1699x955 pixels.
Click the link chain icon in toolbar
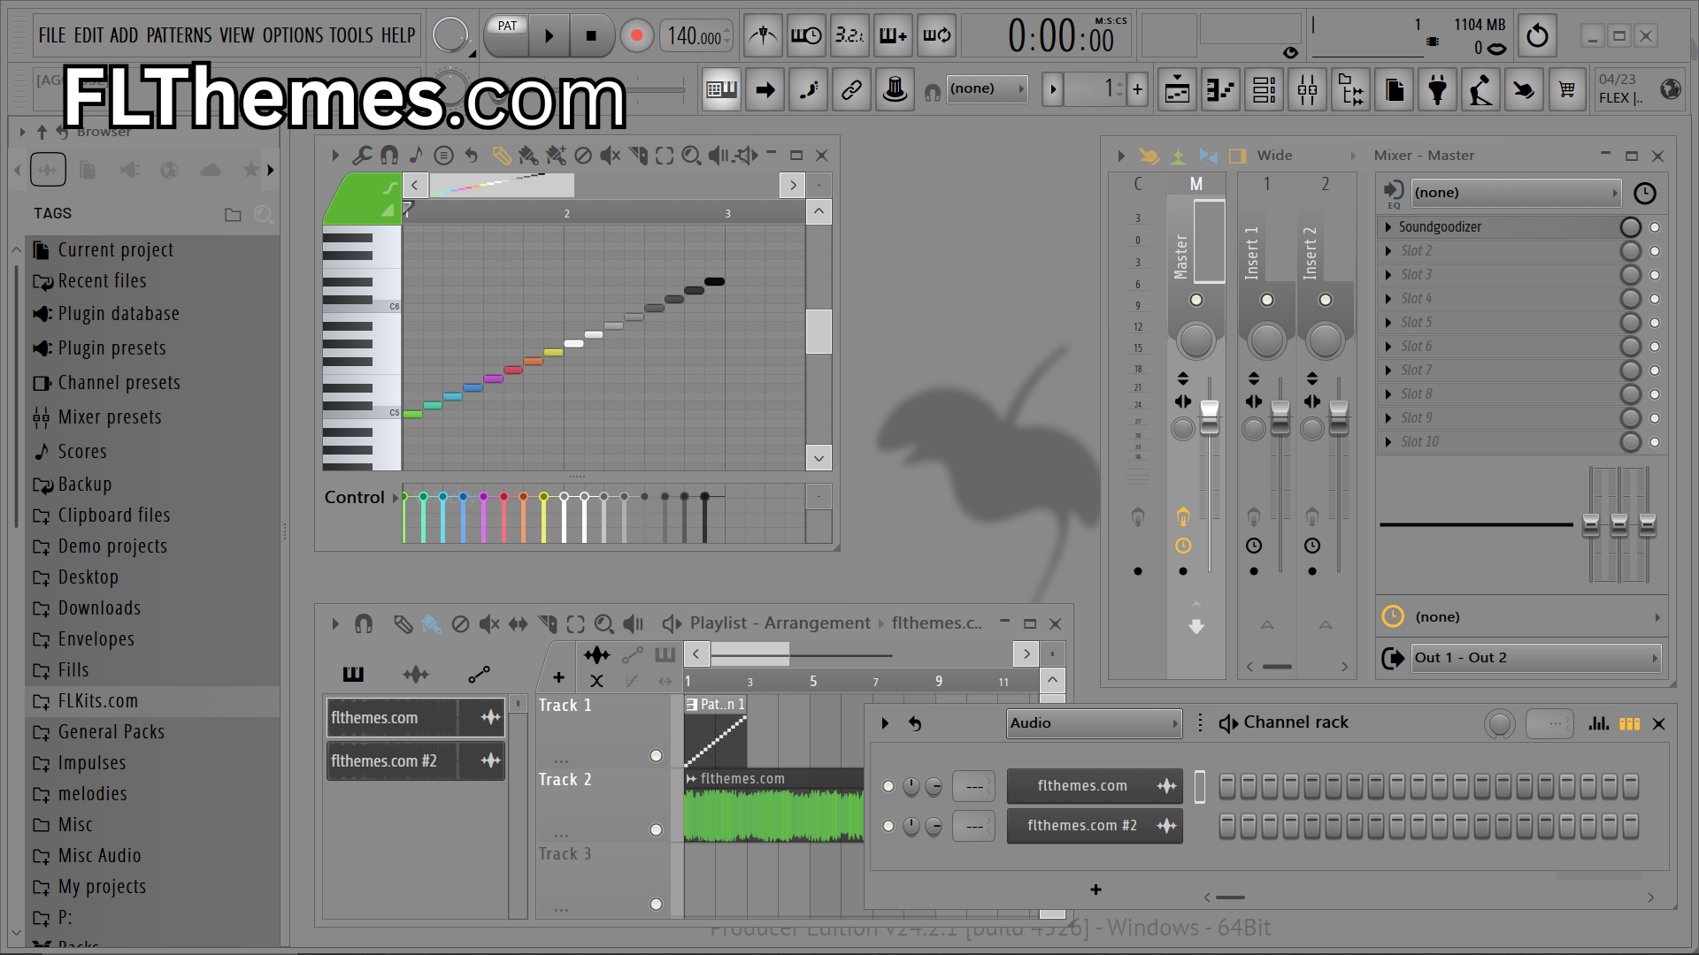tap(851, 89)
